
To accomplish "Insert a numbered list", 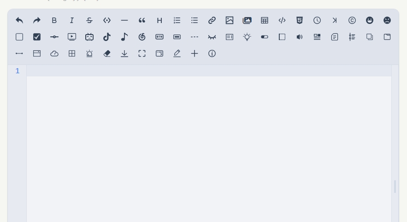I will point(177,20).
